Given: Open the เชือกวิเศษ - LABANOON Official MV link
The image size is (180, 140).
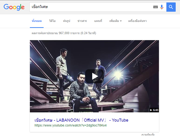Looking at the screenshot, I should tap(81, 120).
